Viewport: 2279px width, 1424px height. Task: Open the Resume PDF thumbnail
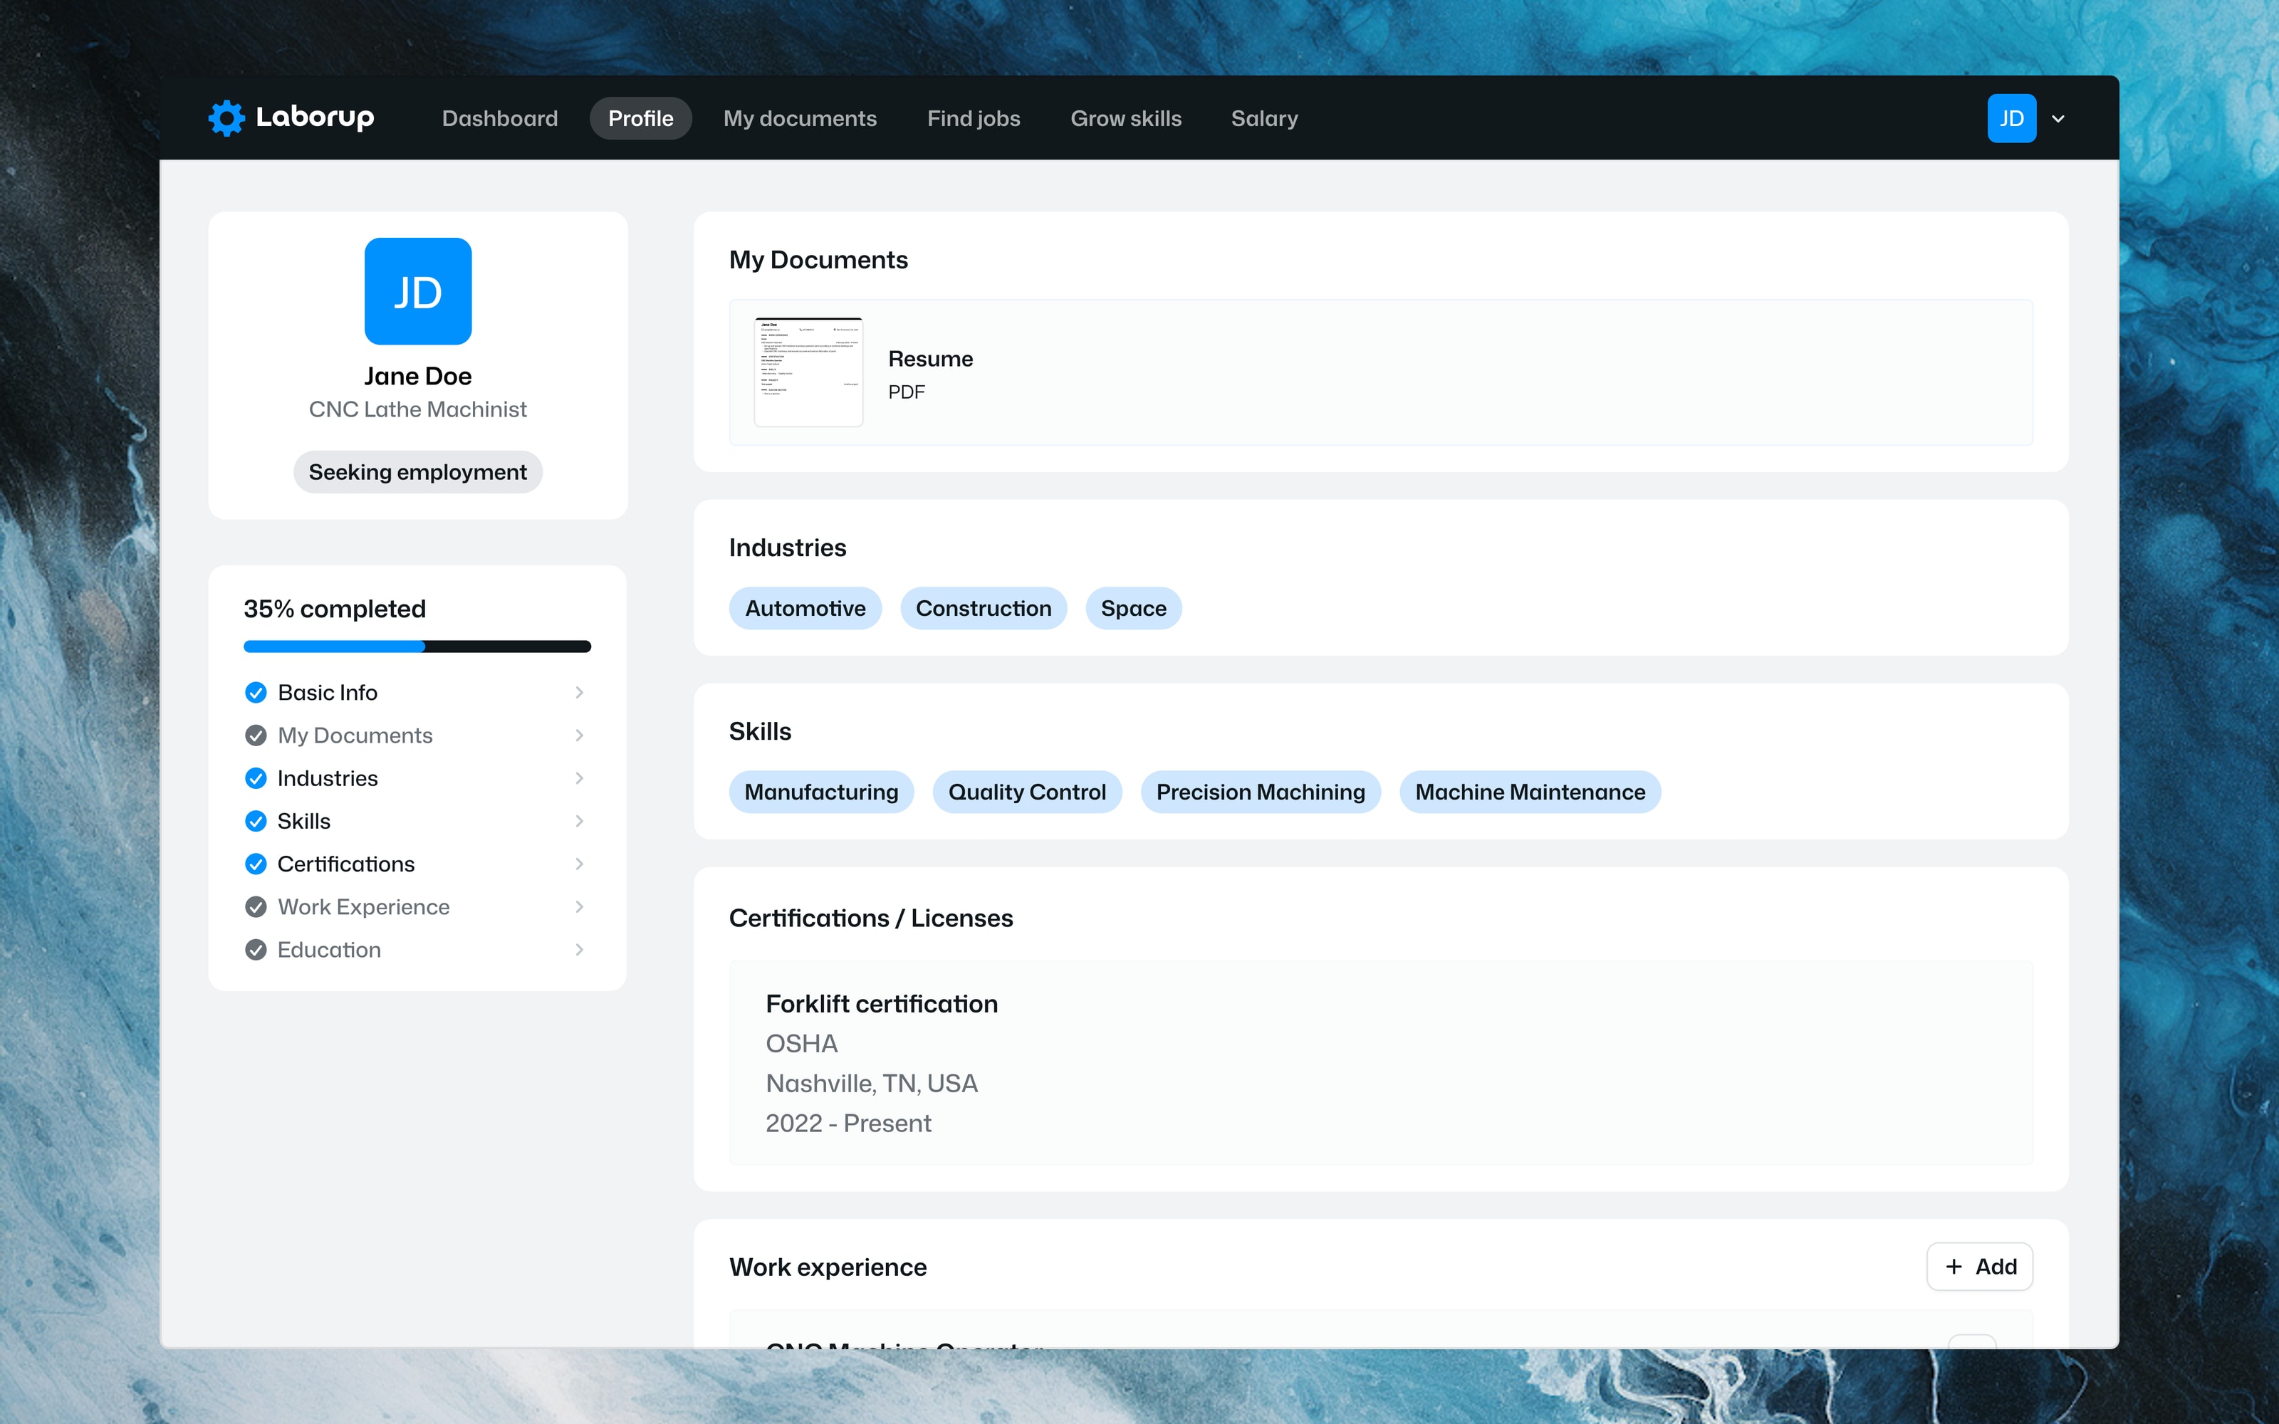click(808, 372)
